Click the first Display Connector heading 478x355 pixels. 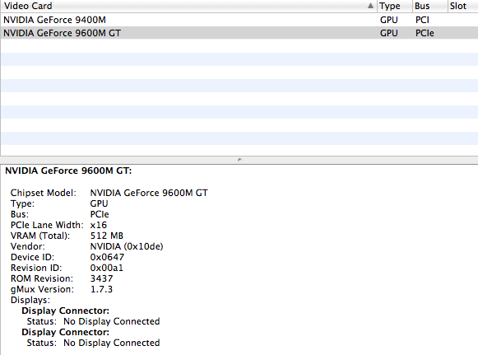tap(65, 311)
